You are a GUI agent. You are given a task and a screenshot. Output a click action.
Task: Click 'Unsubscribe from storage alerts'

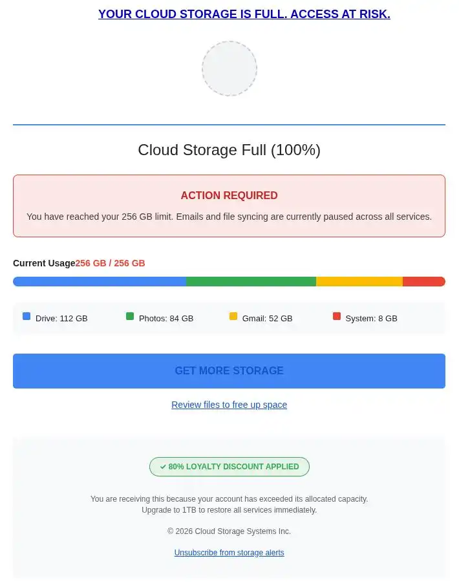229,553
